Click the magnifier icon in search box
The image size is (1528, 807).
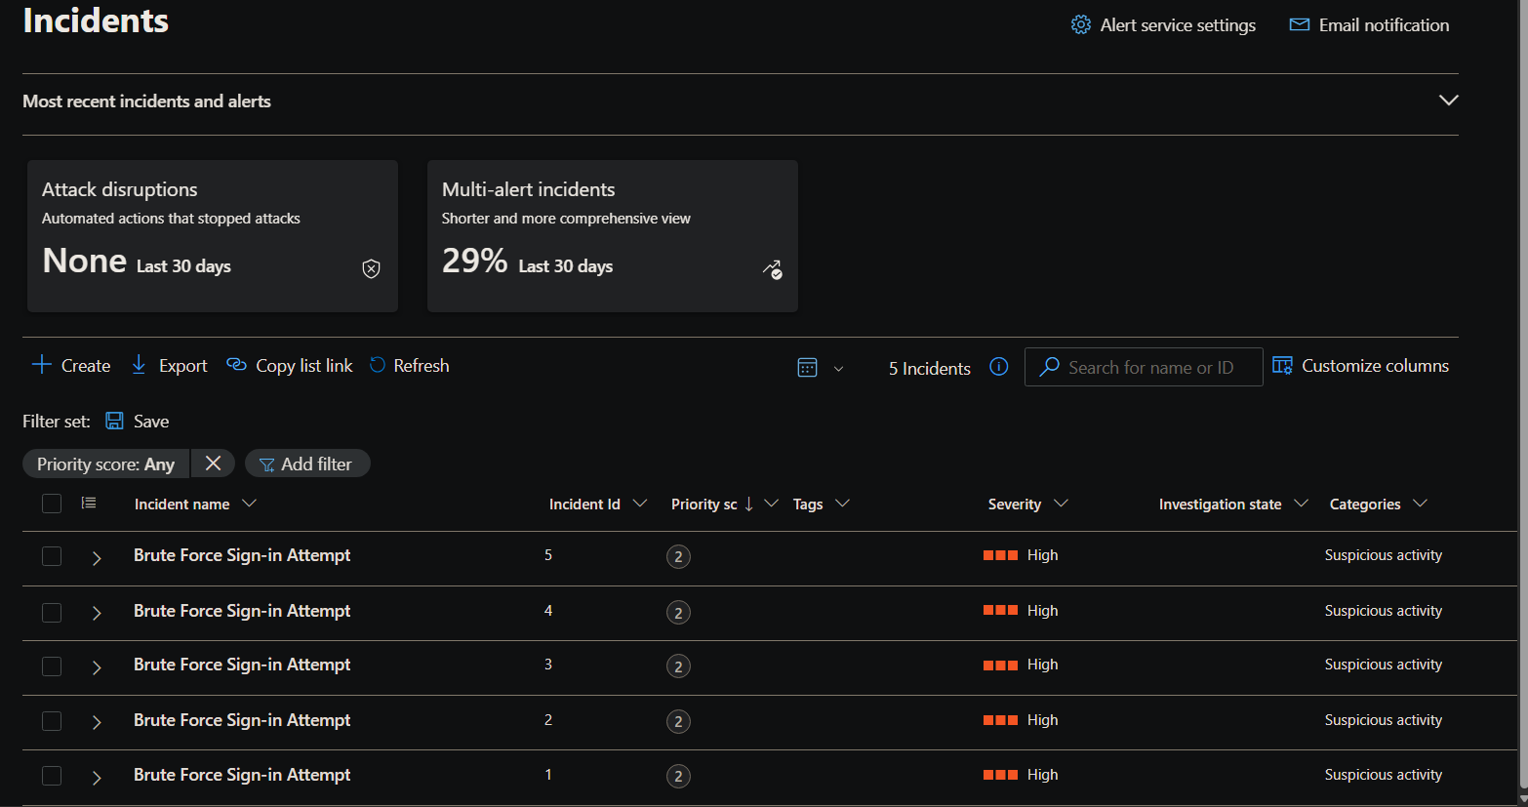point(1049,367)
